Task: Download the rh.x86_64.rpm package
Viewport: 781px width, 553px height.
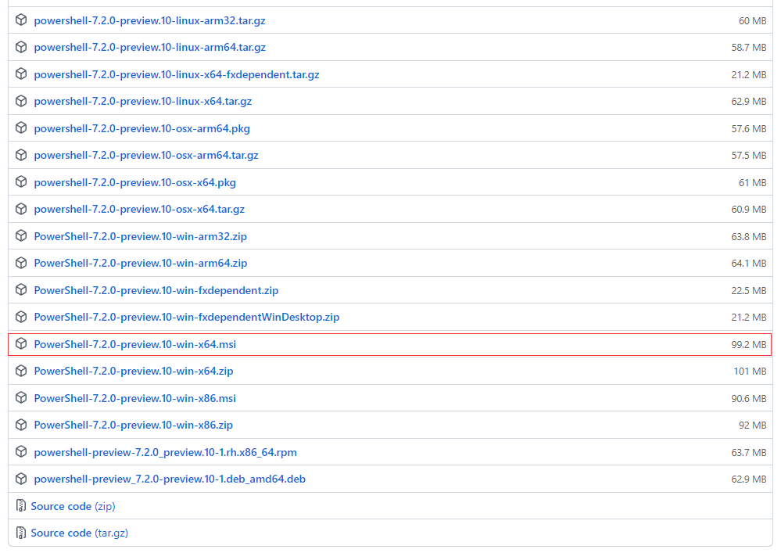Action: (165, 452)
